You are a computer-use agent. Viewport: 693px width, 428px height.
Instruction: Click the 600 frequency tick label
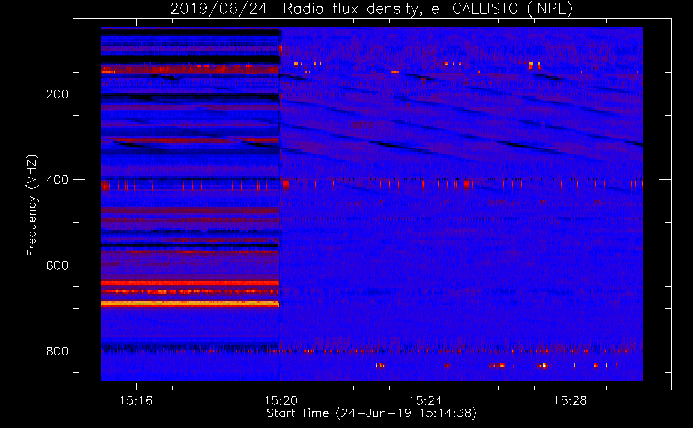tap(57, 265)
